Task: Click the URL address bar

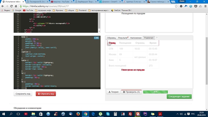Action: pos(99,6)
